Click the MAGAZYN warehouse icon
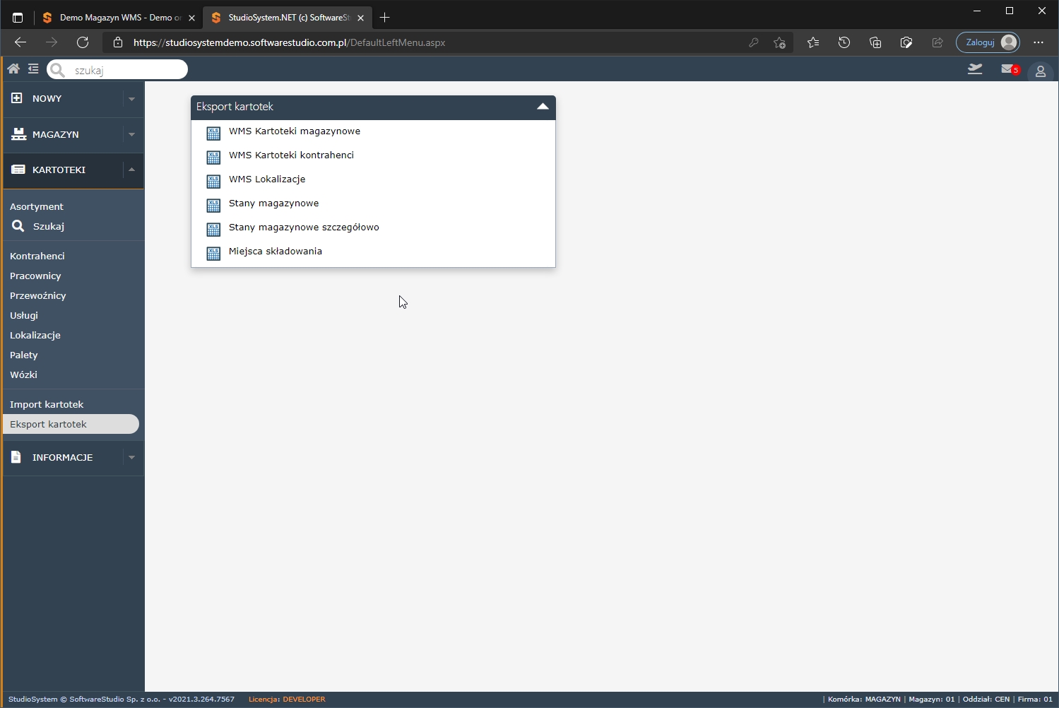Viewport: 1059px width, 708px height. (18, 134)
